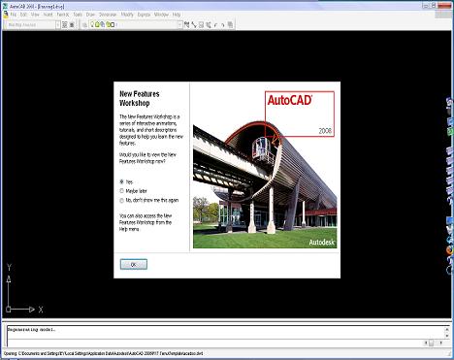Click the UCS origin icon in drawing
Image resolution: width=454 pixels, height=360 pixels.
click(9, 310)
